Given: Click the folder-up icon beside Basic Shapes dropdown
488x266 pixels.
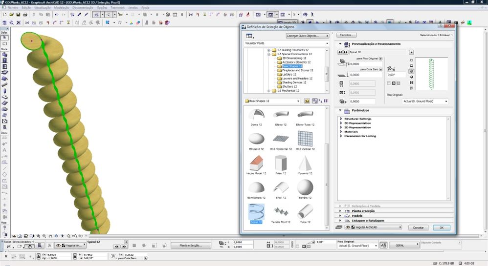Looking at the screenshot, I should point(307,101).
